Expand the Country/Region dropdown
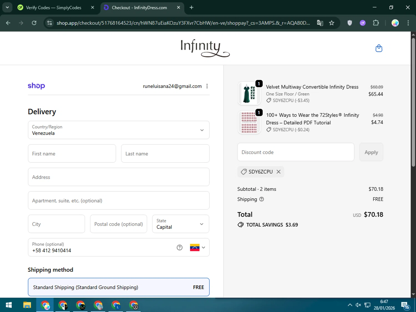The height and width of the screenshot is (312, 416). click(x=119, y=130)
